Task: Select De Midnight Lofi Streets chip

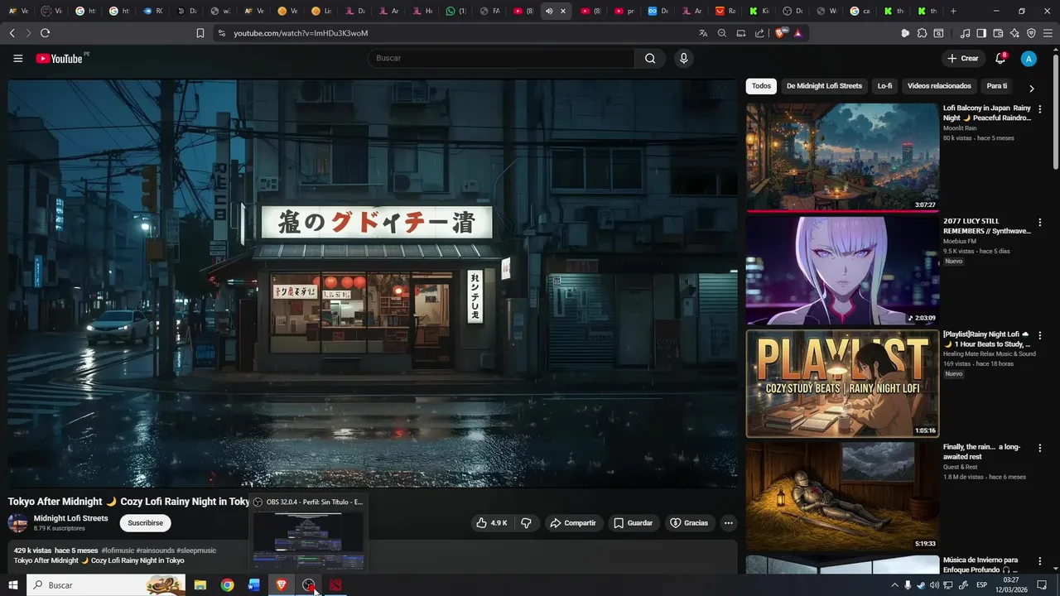Action: click(x=824, y=86)
